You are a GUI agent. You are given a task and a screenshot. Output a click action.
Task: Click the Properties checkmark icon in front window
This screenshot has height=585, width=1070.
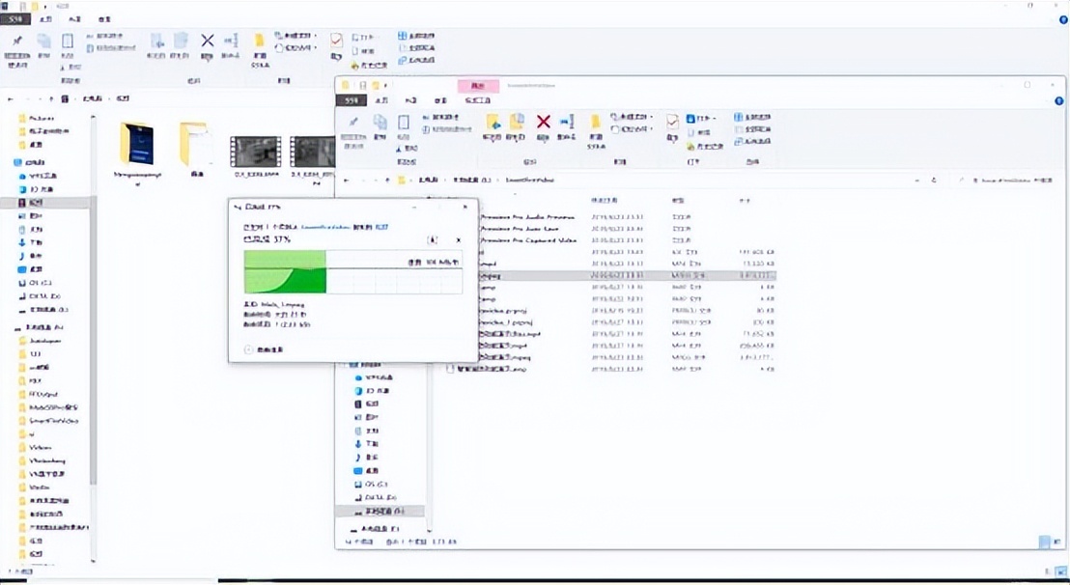point(673,123)
